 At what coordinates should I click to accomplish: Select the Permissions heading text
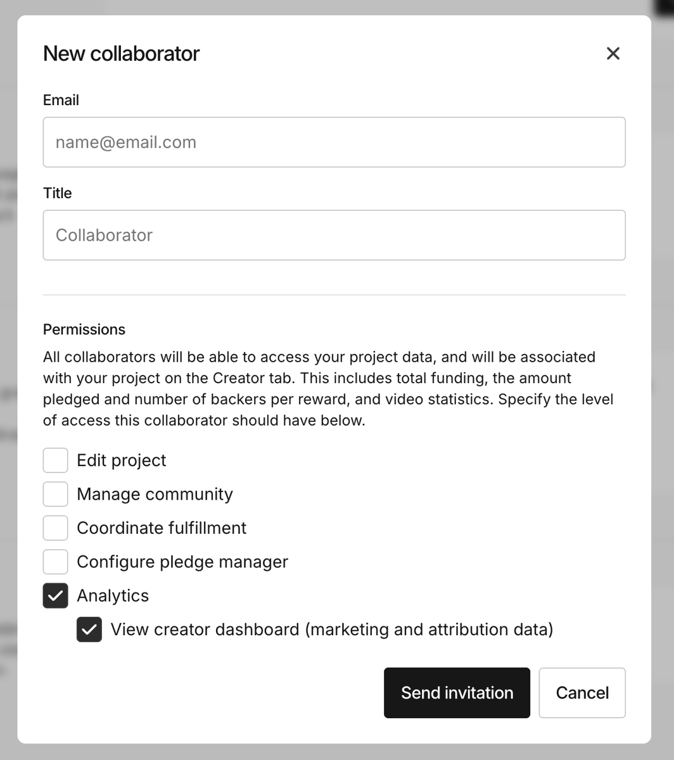[84, 329]
